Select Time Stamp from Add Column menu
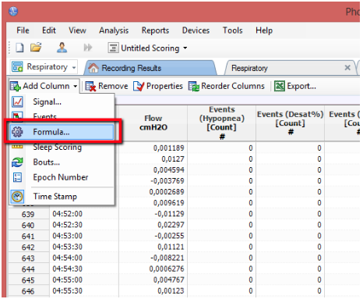 click(62, 197)
